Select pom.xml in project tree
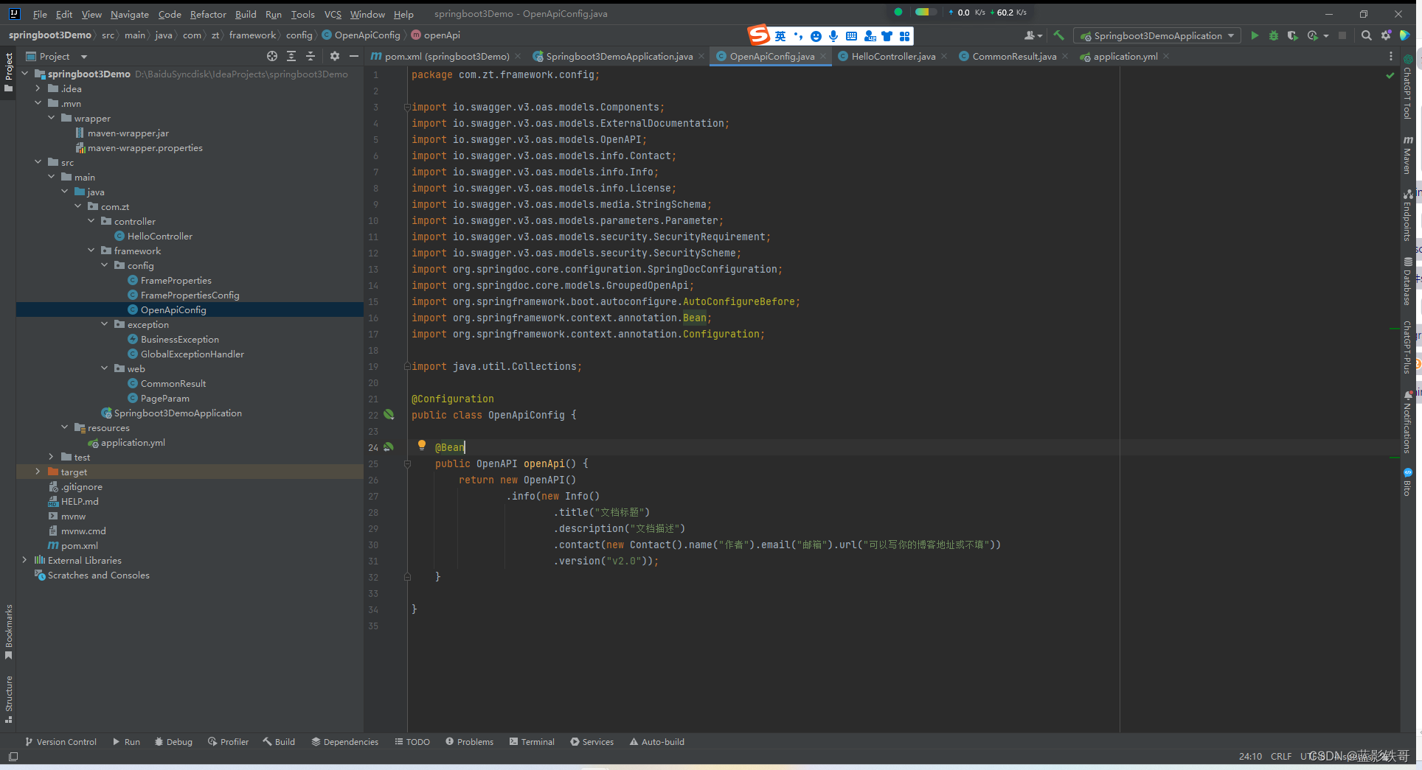Viewport: 1422px width, 770px height. tap(79, 545)
